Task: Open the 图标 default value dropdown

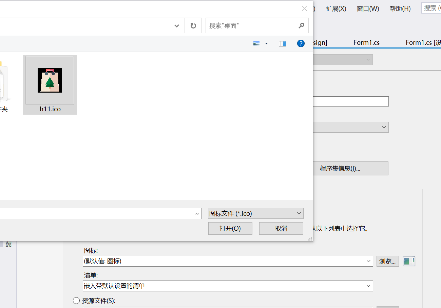Action: pyautogui.click(x=228, y=261)
